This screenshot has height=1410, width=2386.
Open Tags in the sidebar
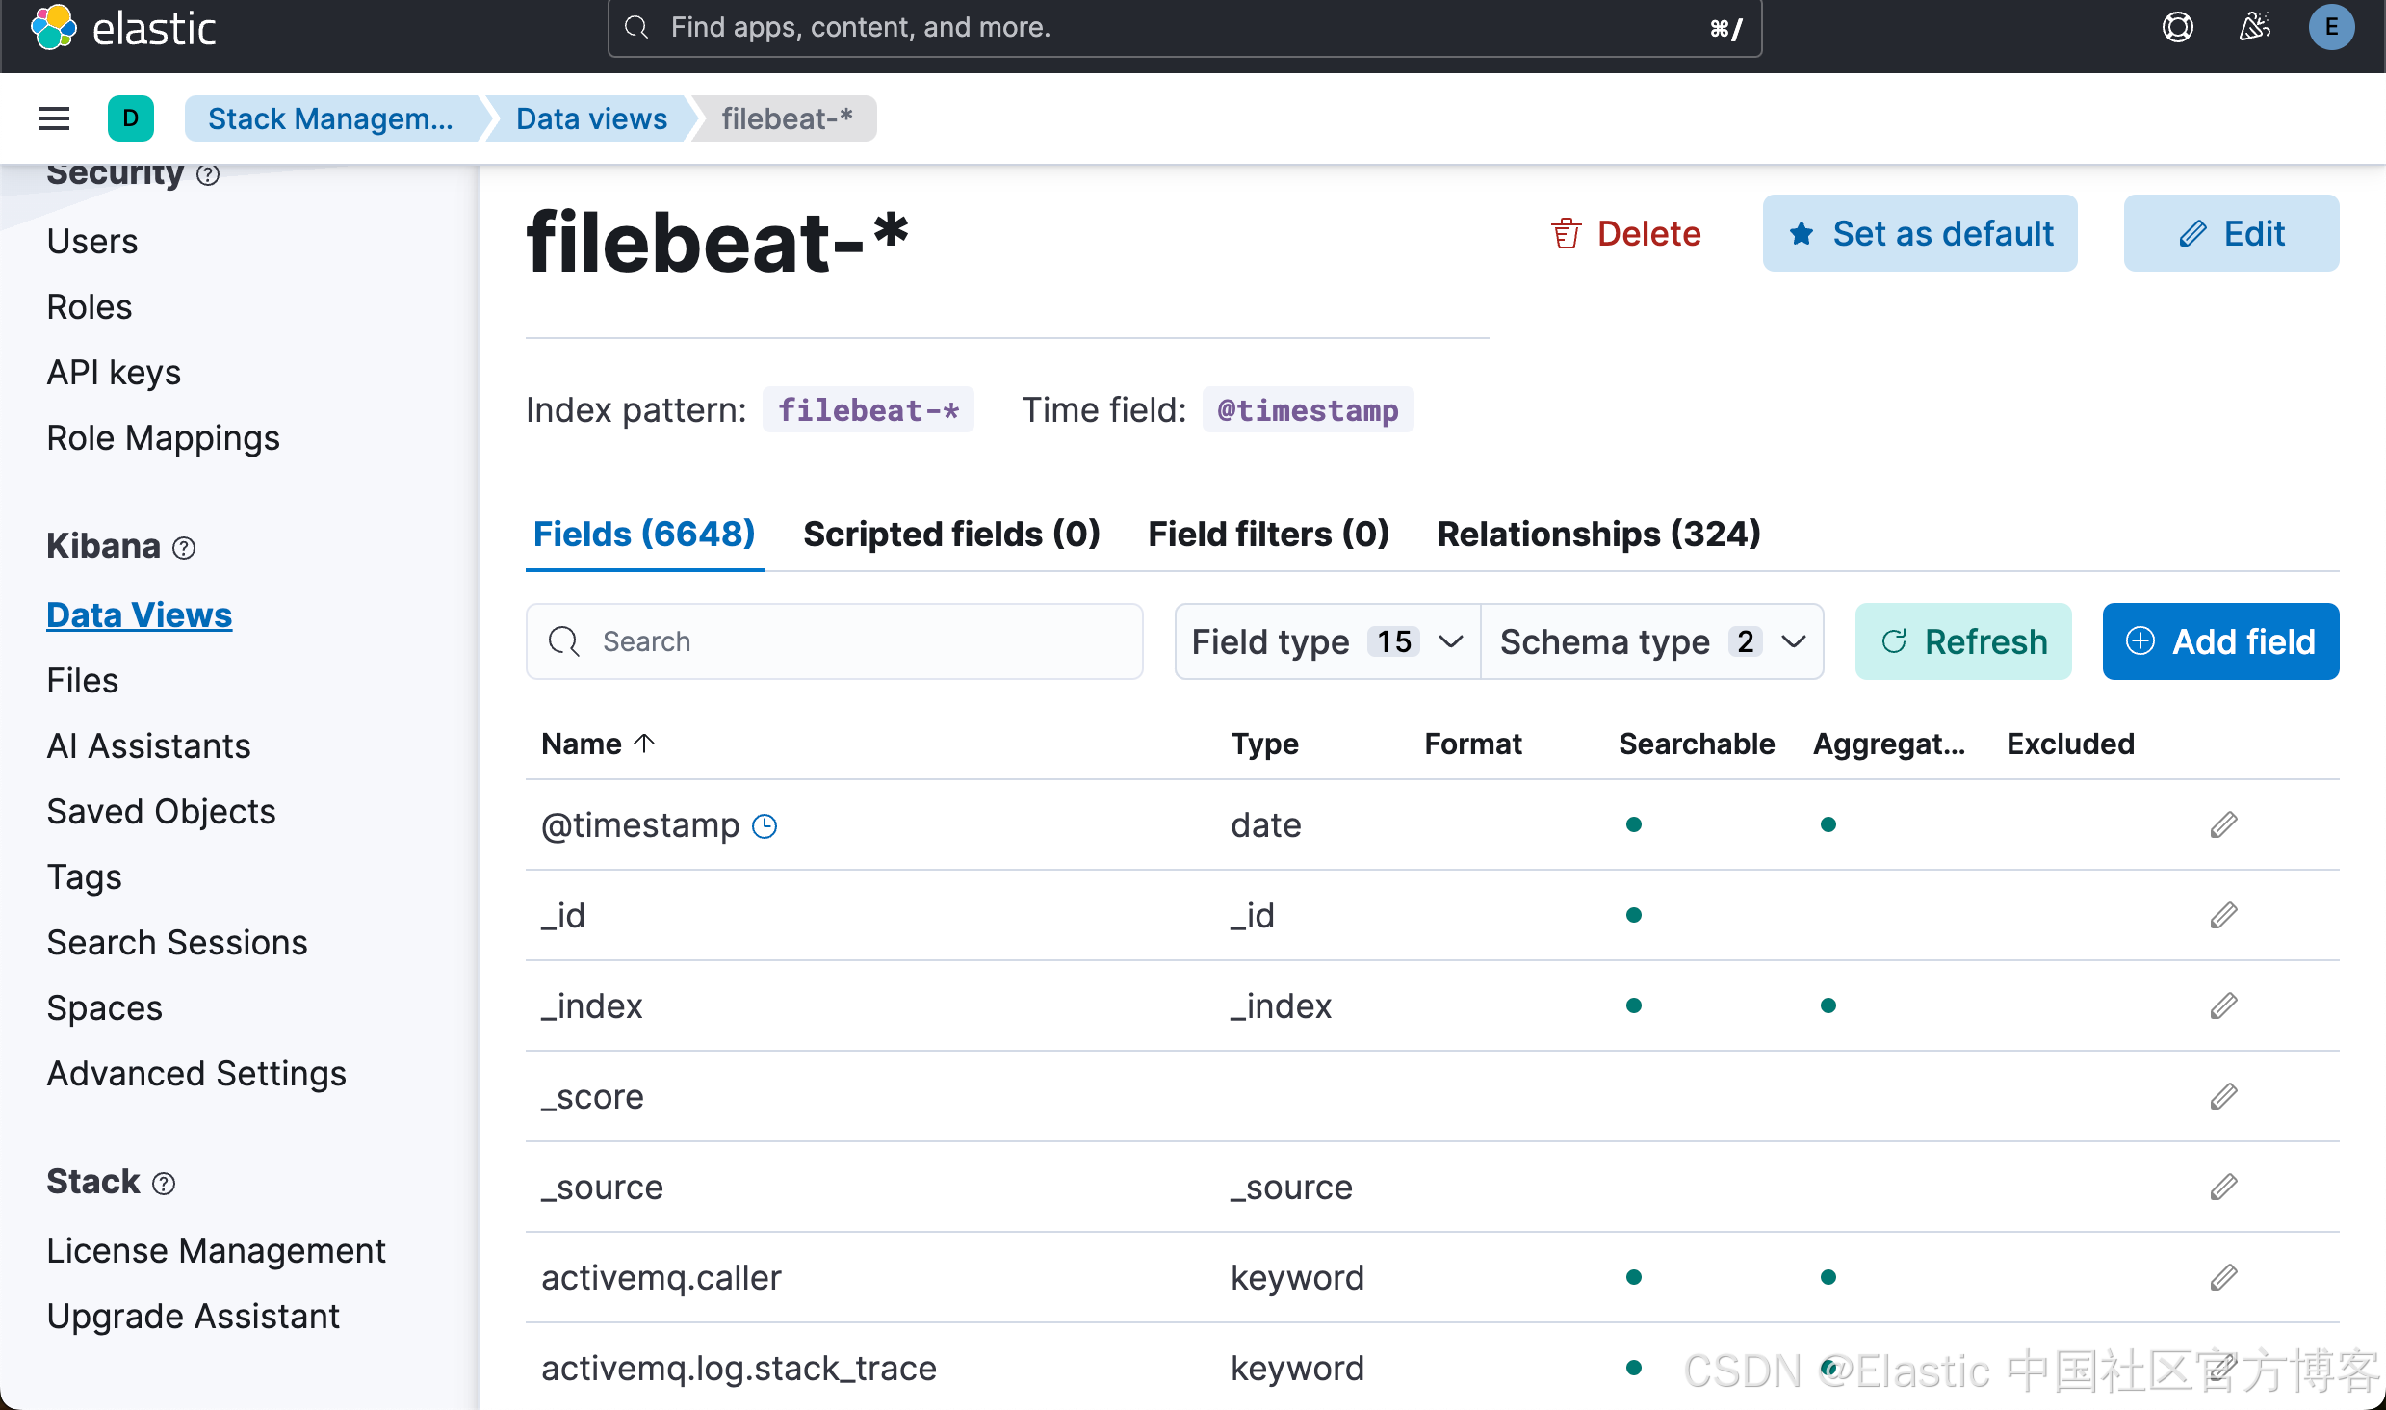pos(85,876)
